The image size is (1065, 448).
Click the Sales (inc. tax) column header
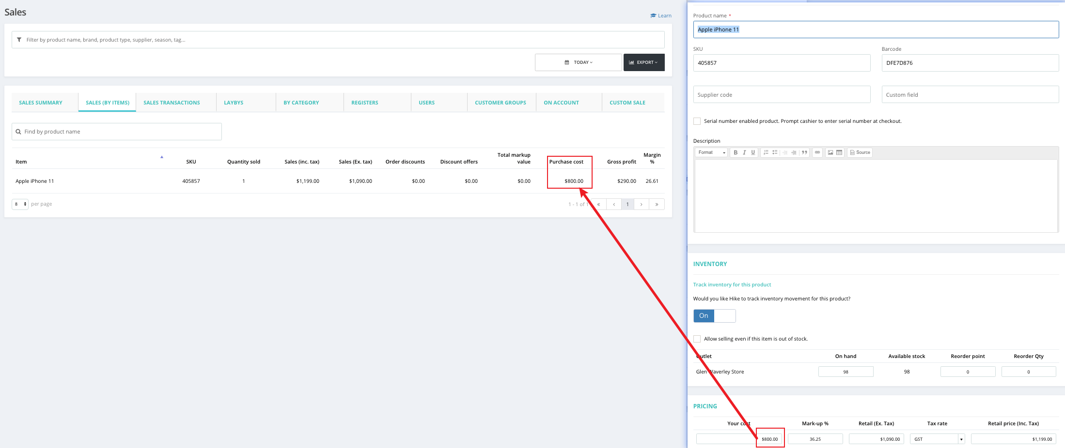302,162
